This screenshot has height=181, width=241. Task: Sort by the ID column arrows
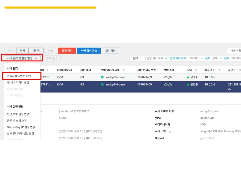(x=48, y=70)
